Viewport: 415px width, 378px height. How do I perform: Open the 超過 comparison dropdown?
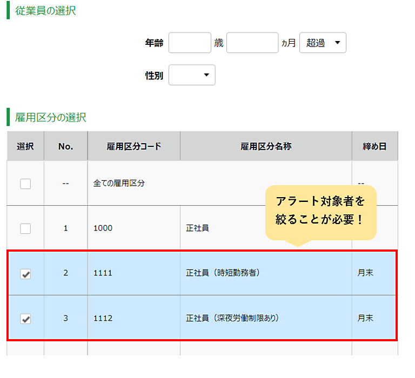323,43
